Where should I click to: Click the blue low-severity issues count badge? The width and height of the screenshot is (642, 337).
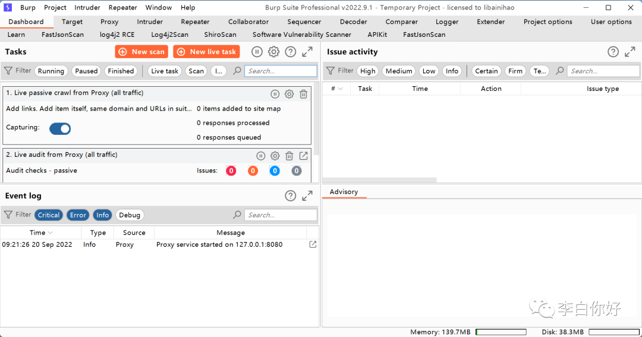pyautogui.click(x=275, y=171)
